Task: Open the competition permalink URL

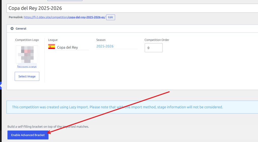Action: click(65, 17)
